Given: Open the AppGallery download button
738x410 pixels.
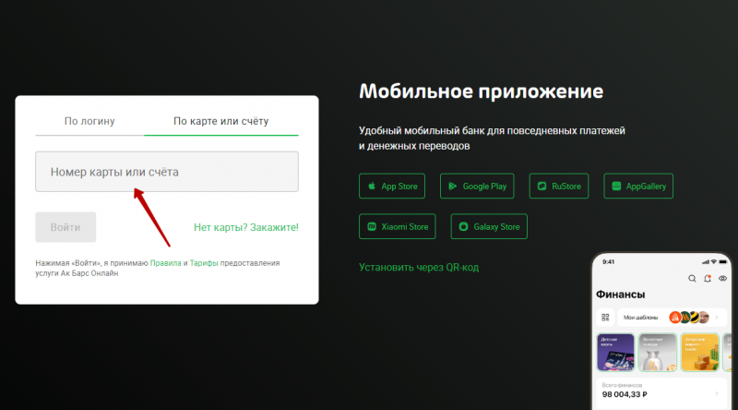Looking at the screenshot, I should point(638,186).
